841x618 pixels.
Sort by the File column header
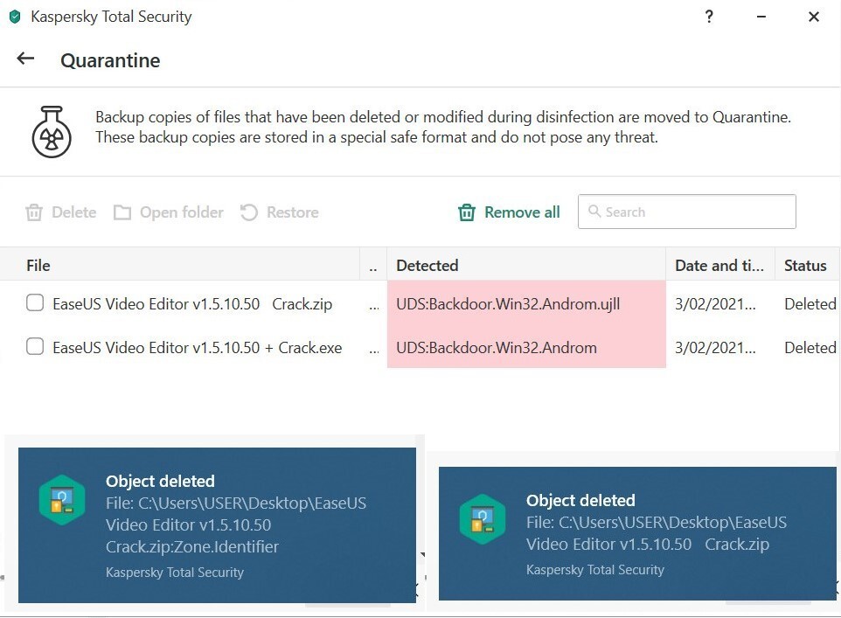(x=38, y=266)
